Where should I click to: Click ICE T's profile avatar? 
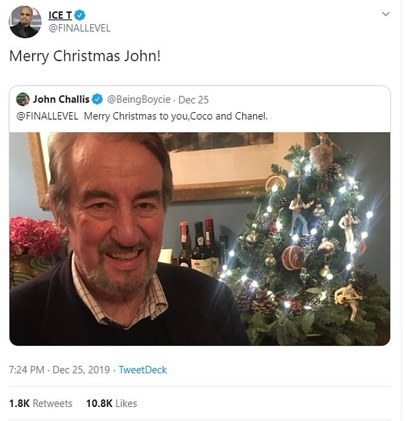point(25,22)
